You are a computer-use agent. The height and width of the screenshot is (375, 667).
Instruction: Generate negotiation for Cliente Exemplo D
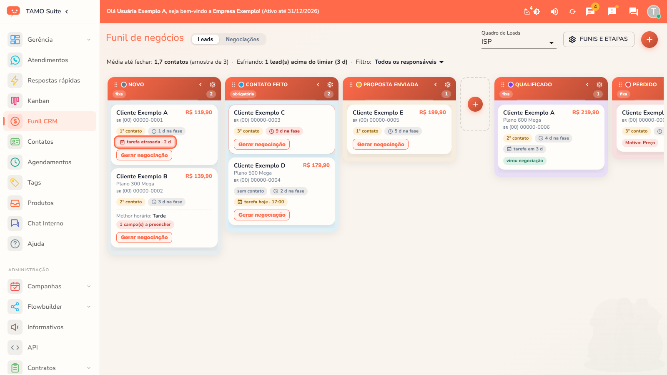[x=262, y=215]
